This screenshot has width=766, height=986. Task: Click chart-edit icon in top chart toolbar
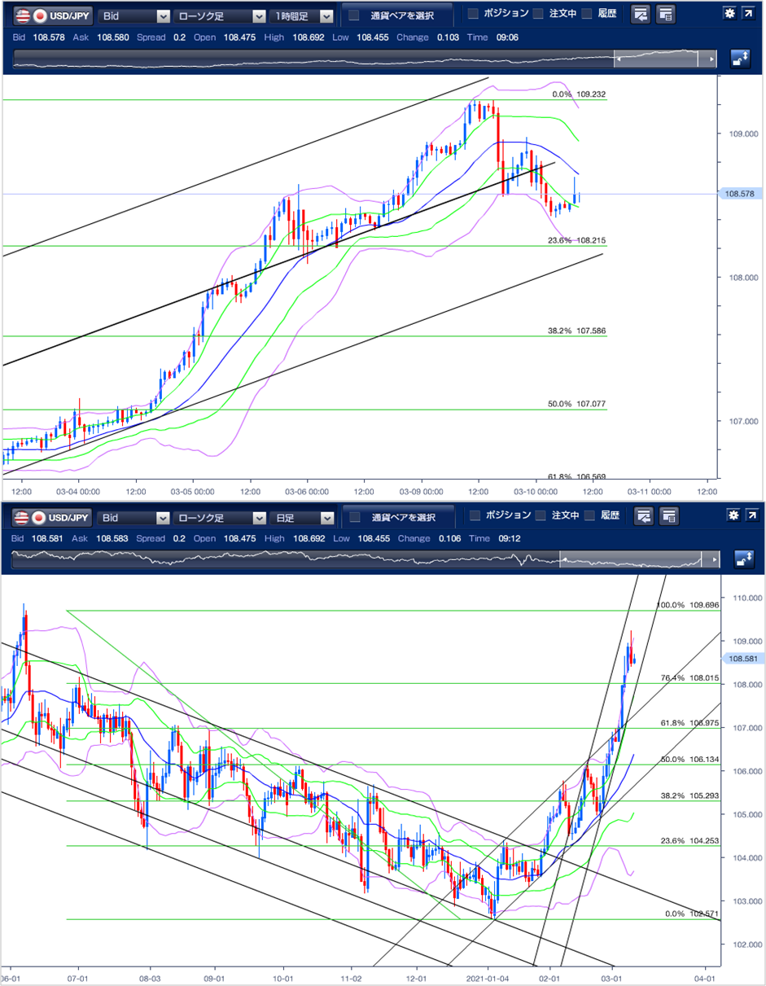tap(641, 14)
